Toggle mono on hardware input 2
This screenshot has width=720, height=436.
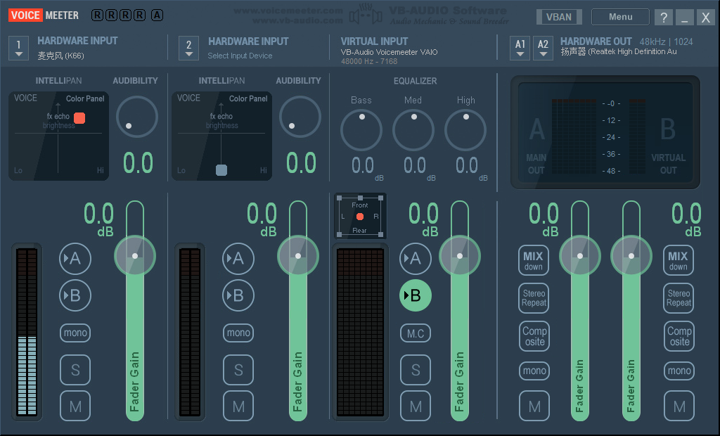click(238, 333)
